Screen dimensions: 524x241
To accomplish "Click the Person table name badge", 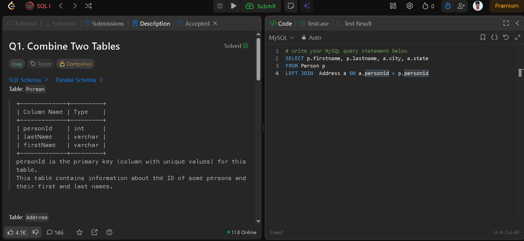I will point(35,89).
